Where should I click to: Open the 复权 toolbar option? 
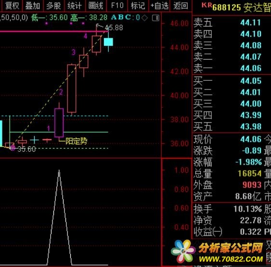point(12,6)
